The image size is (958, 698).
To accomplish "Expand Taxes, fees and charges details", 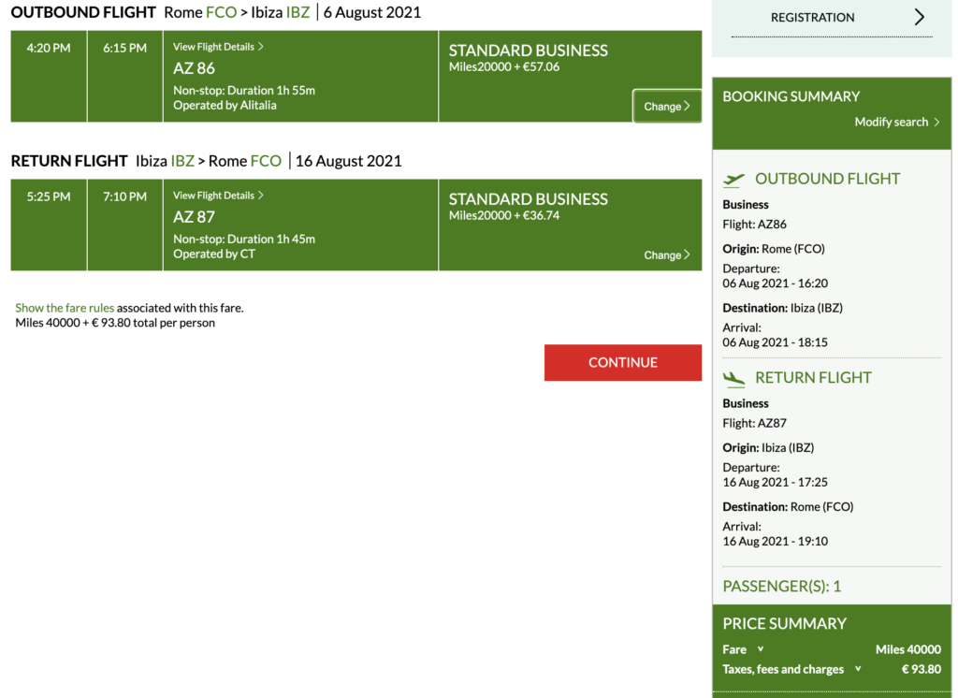I will [858, 669].
